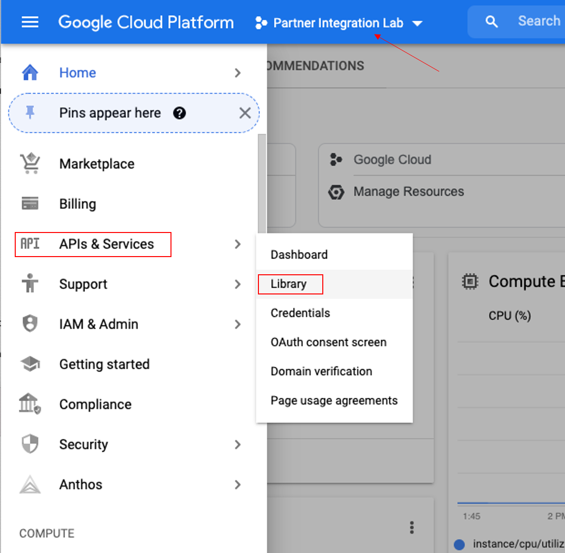Open the hamburger navigation menu
The height and width of the screenshot is (553, 565).
(30, 22)
